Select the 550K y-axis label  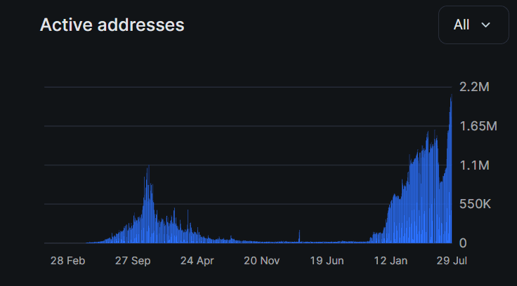[475, 204]
